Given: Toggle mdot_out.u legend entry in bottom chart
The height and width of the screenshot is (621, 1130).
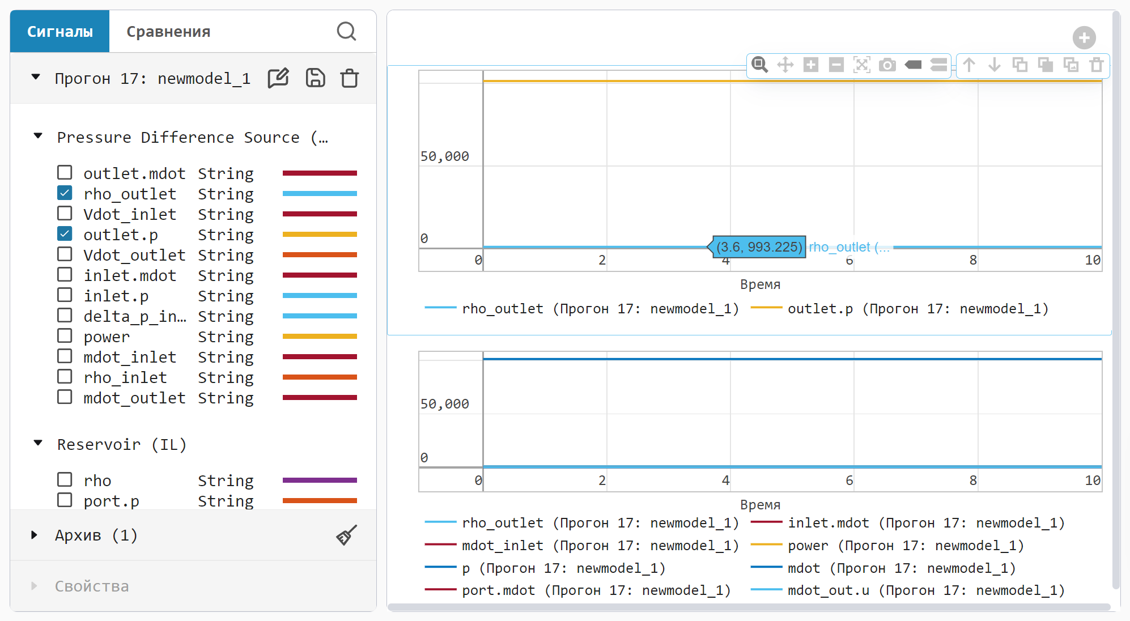Looking at the screenshot, I should click(907, 590).
